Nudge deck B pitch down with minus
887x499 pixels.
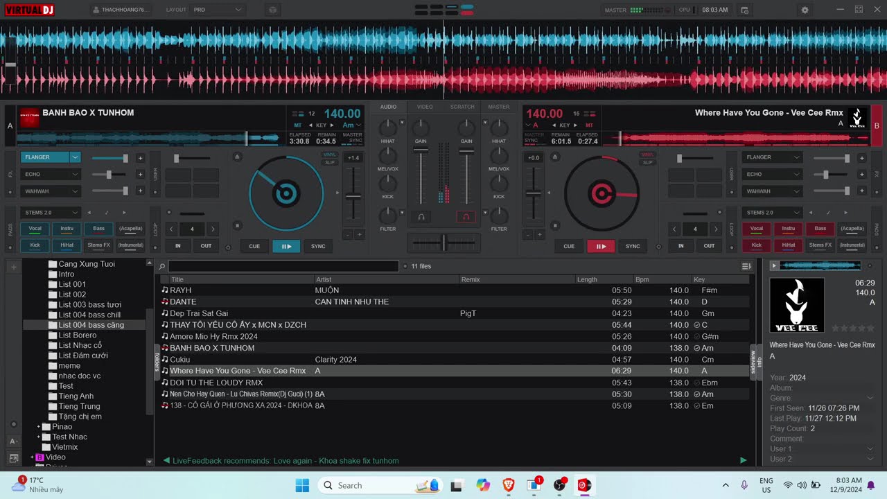(x=528, y=234)
